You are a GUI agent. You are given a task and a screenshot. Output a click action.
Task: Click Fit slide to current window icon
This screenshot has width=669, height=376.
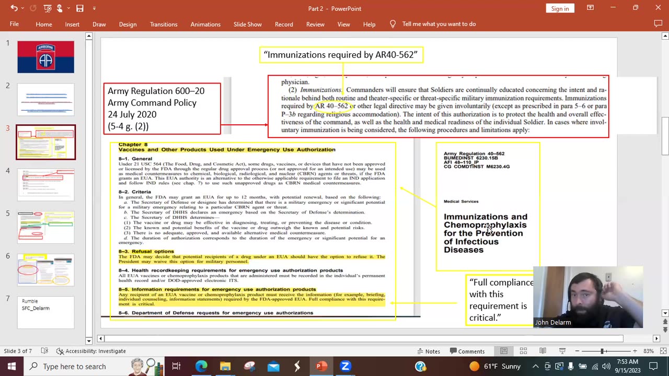[x=663, y=351]
